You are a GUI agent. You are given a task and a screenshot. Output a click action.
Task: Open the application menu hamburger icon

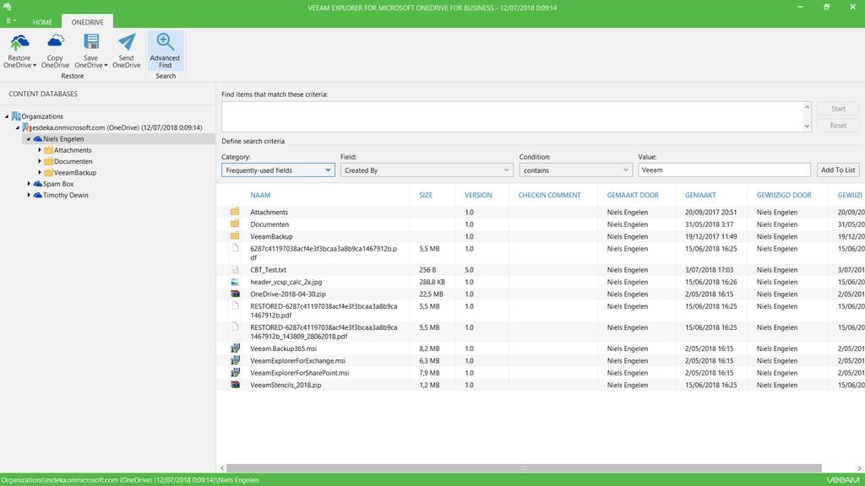tap(8, 21)
